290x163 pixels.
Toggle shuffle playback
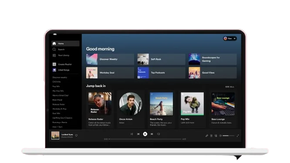pos(132,134)
